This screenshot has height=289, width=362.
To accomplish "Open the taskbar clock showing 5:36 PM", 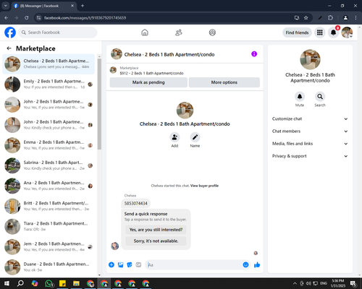I will point(338,283).
